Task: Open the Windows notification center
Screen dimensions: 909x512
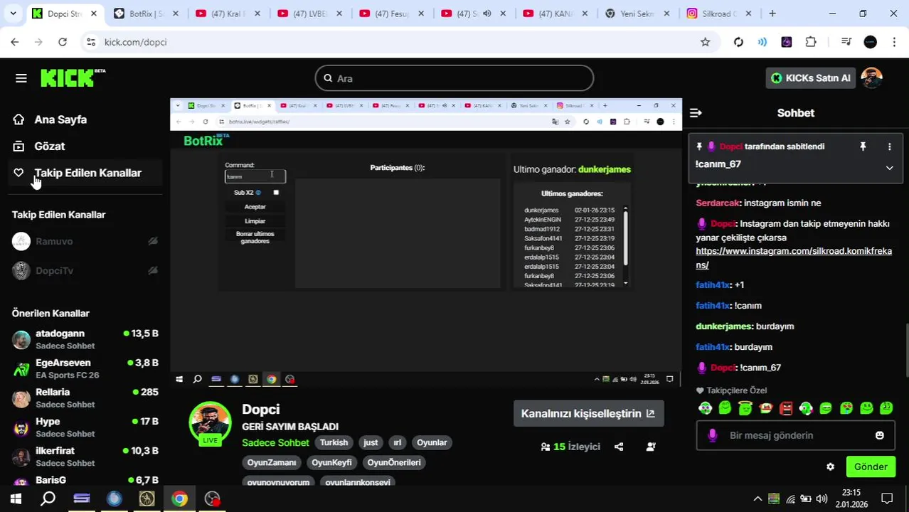Action: pos(887,498)
